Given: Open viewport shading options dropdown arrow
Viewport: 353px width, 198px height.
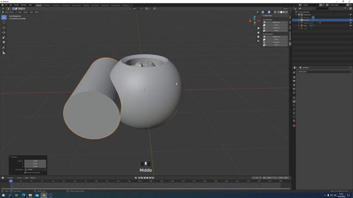Looking at the screenshot, I should (x=289, y=12).
